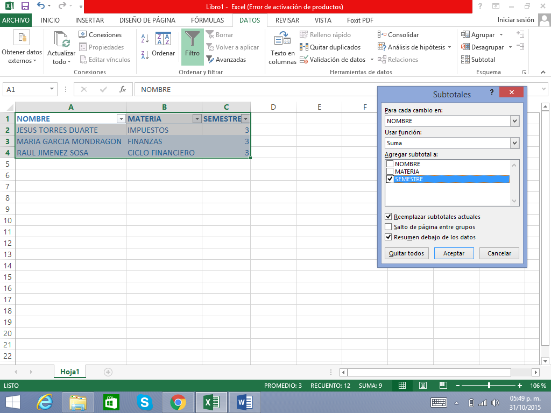Image resolution: width=551 pixels, height=413 pixels.
Task: Open the MATERIA column filter dropdown
Action: [x=197, y=119]
